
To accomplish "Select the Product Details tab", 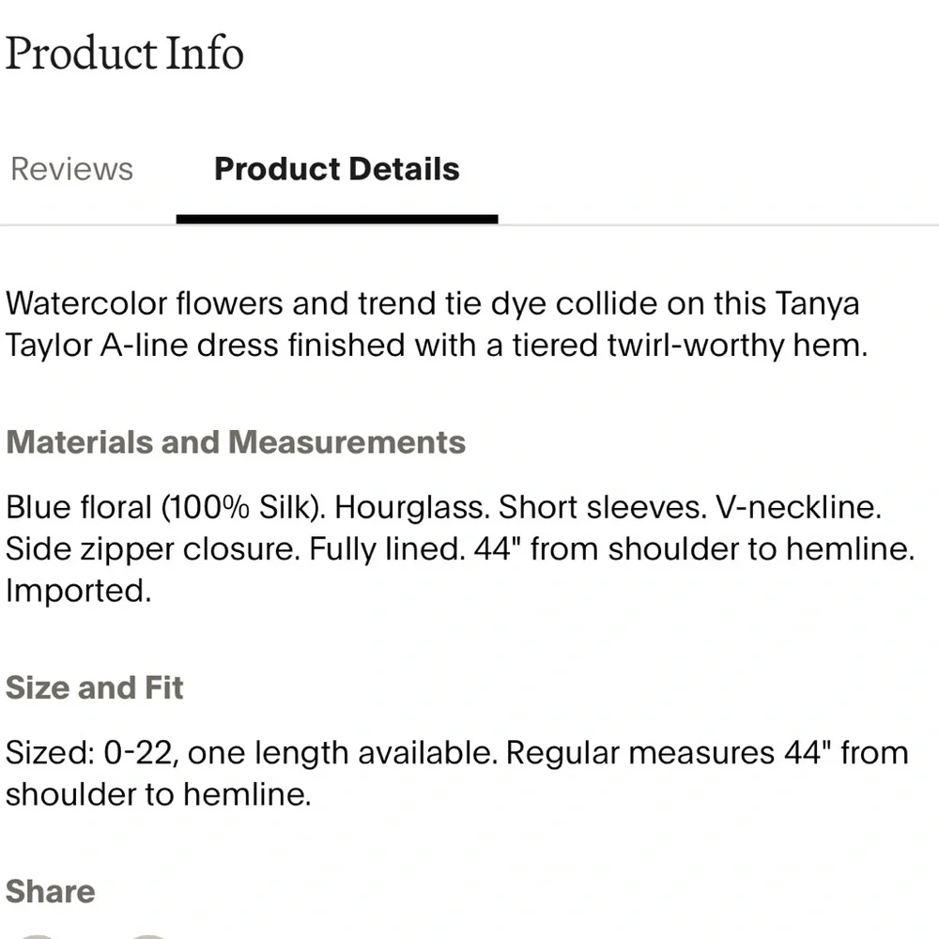I will coord(336,169).
